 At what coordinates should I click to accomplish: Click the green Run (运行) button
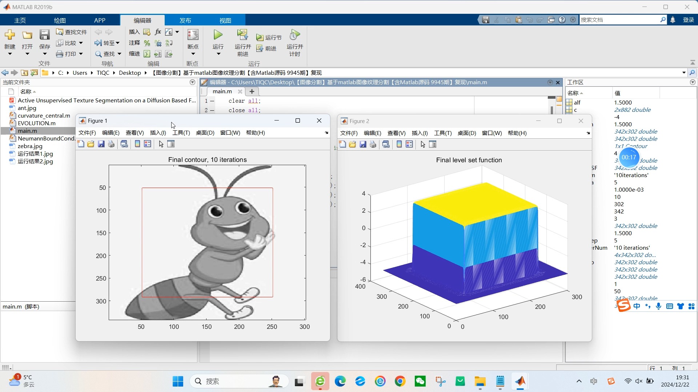[x=218, y=35]
